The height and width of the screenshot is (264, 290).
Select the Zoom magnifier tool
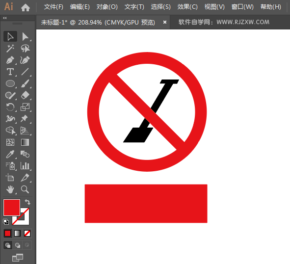tap(25, 189)
